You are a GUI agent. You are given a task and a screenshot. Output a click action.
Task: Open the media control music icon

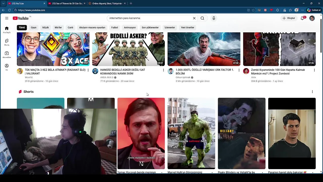point(284,10)
